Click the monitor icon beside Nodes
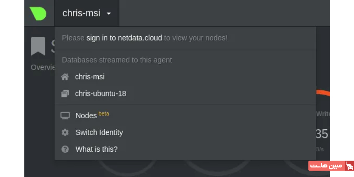The height and width of the screenshot is (177, 354). [65, 115]
